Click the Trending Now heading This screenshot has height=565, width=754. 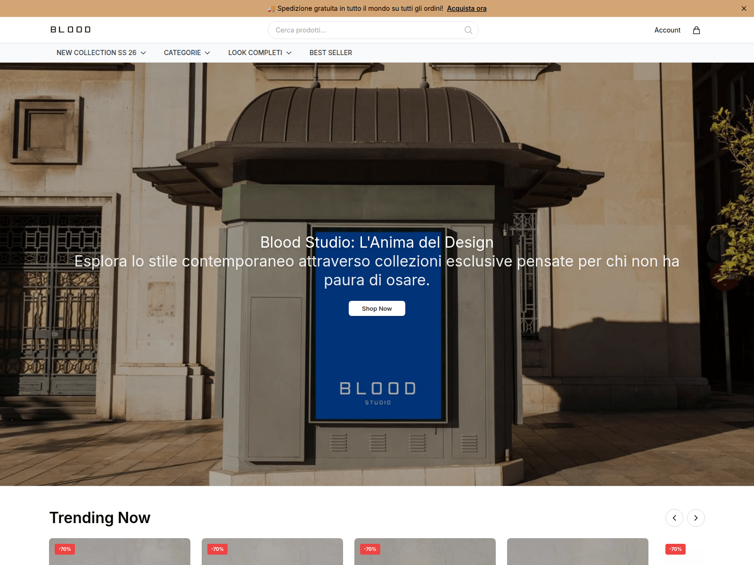pos(100,518)
